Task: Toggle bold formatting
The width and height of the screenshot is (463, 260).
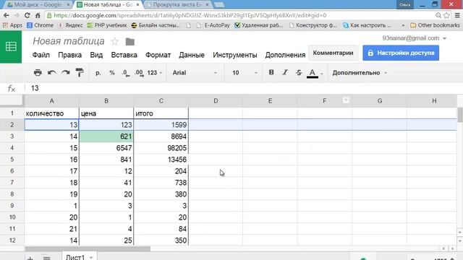Action: pos(271,72)
